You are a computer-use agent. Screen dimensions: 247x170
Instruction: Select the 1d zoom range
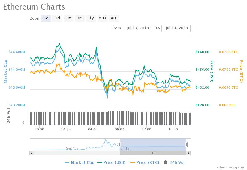tap(46, 18)
